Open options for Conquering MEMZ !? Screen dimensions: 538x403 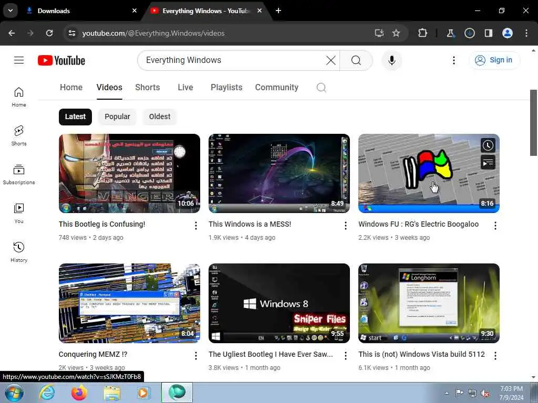click(195, 356)
